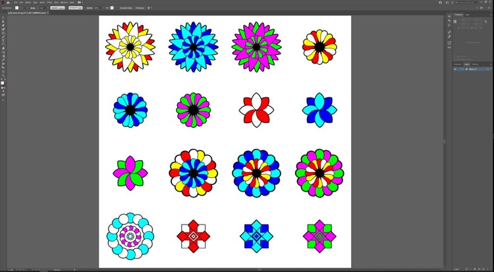494x272 pixels.
Task: Open the OpenType panel icon in the dock
Action: pos(450,25)
